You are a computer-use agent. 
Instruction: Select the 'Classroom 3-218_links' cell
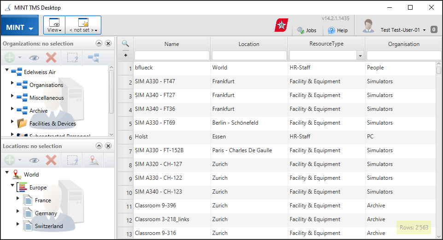(x=172, y=219)
